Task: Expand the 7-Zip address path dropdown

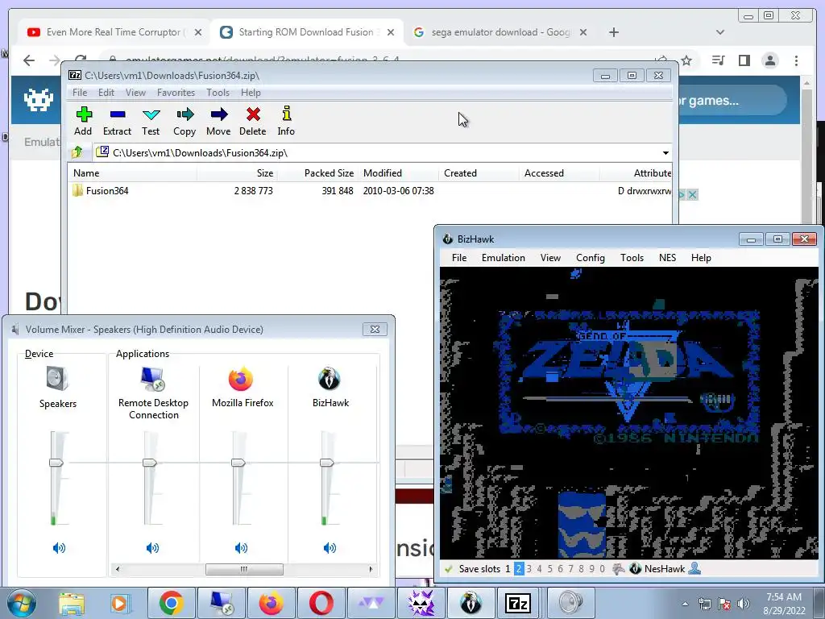Action: click(x=665, y=153)
